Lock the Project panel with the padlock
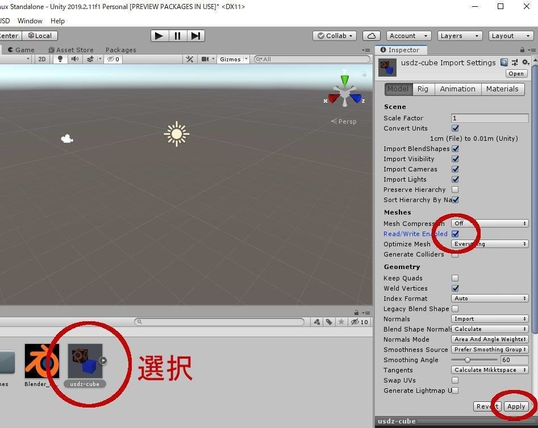 tap(357, 312)
